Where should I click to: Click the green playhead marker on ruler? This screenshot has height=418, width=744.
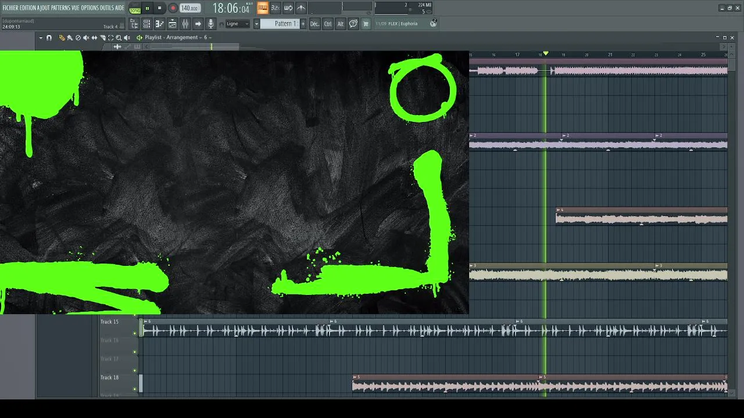(545, 54)
